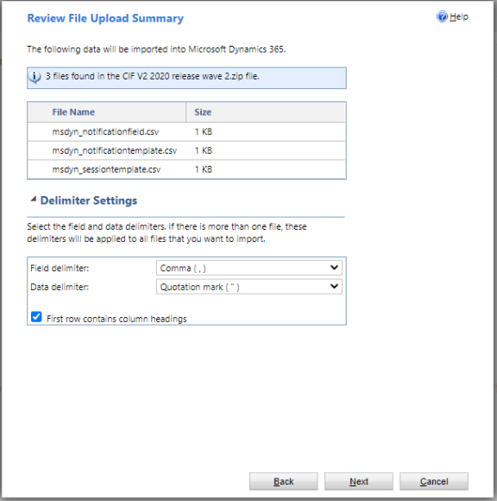Image resolution: width=497 pixels, height=501 pixels.
Task: Select the msdyn_sessiontemplate.csv row
Action: 186,169
